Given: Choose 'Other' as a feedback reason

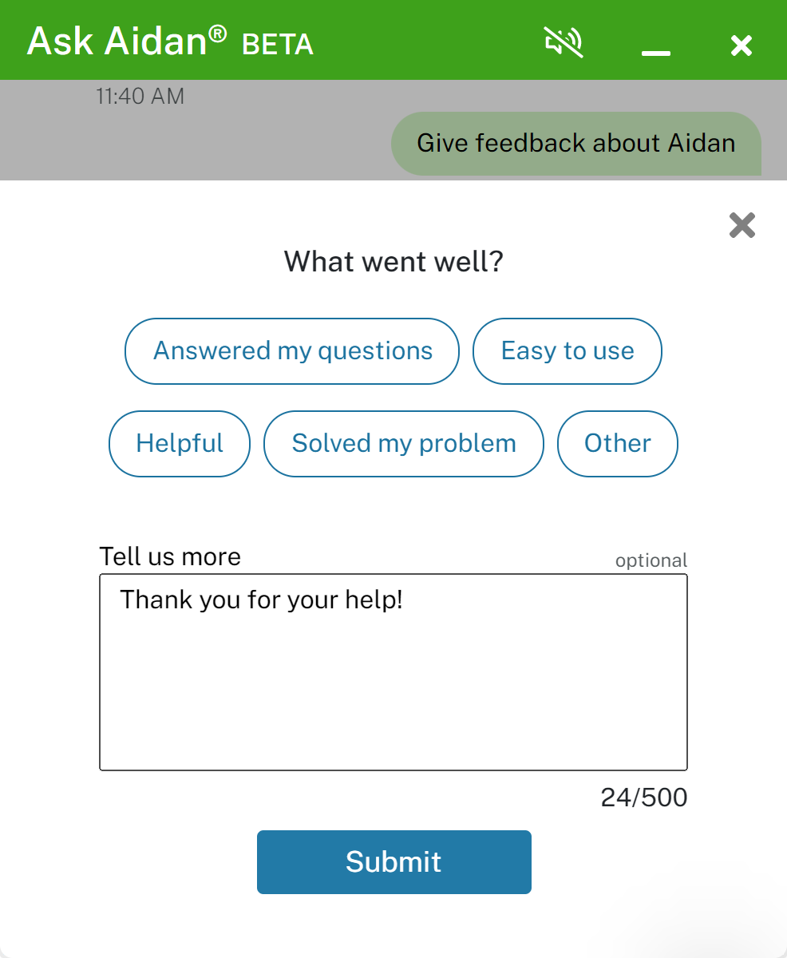Looking at the screenshot, I should [x=617, y=444].
